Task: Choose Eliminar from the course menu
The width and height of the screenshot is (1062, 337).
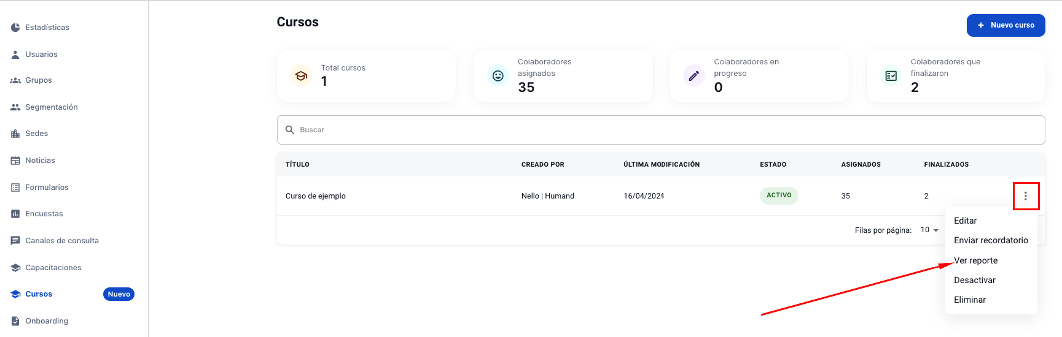Action: [x=969, y=300]
